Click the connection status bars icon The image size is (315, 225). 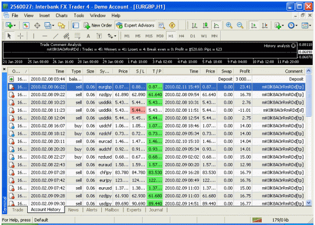pyautogui.click(x=257, y=220)
